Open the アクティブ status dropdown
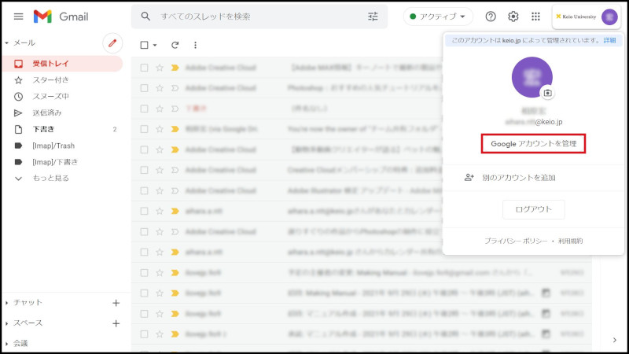629x354 pixels. click(439, 17)
